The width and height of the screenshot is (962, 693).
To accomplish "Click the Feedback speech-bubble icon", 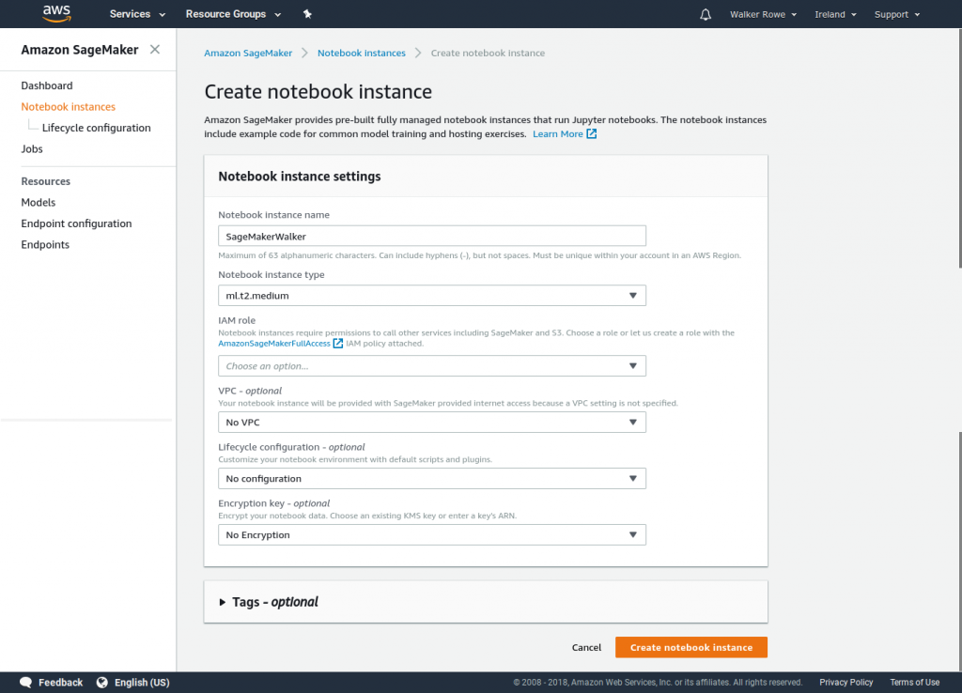I will 26,682.
